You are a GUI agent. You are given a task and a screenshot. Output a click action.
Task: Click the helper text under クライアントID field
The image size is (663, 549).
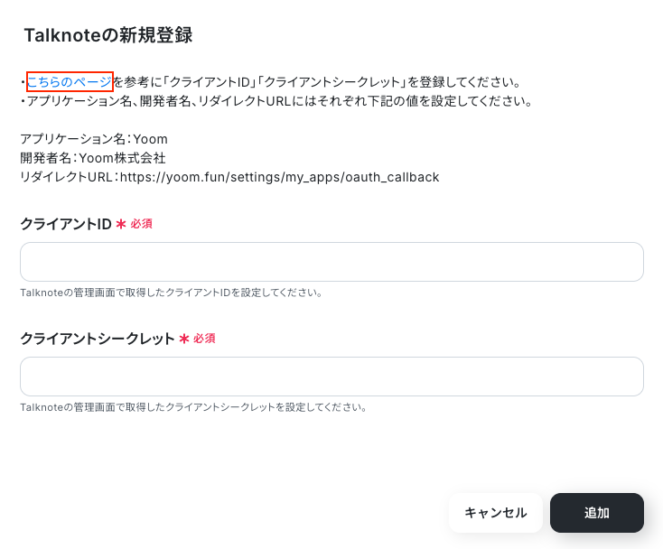[172, 293]
